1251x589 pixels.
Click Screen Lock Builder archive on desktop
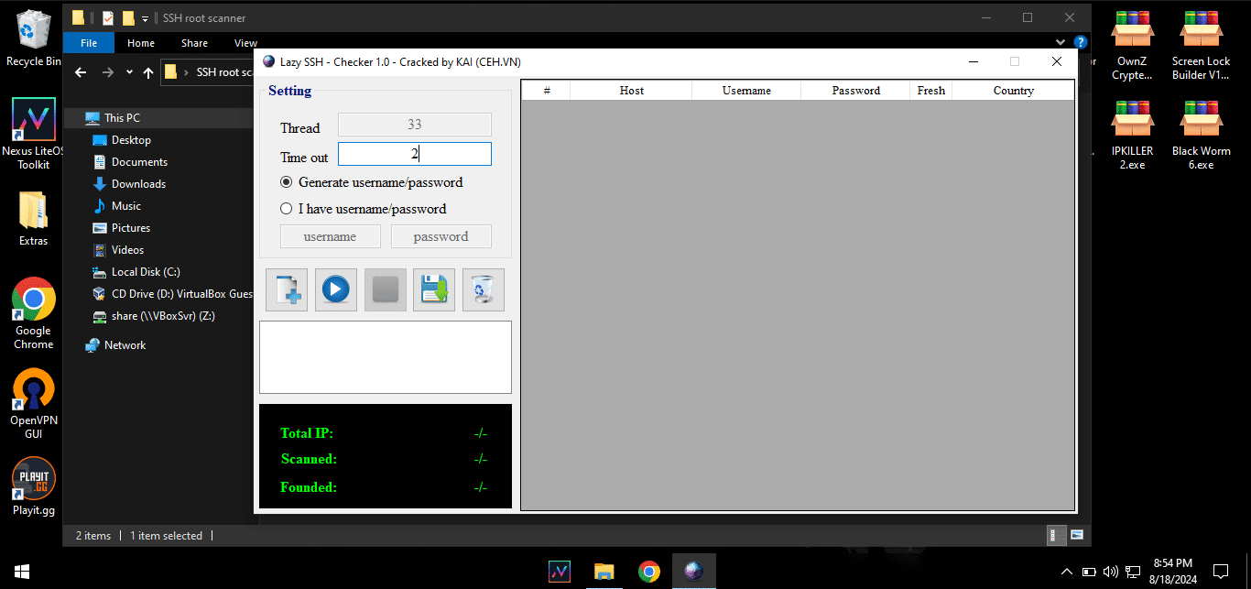point(1201,46)
